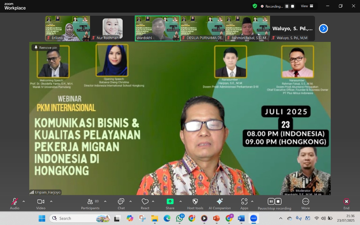The image size is (360, 225).
Task: Click the End meeting button
Action: [x=346, y=204]
